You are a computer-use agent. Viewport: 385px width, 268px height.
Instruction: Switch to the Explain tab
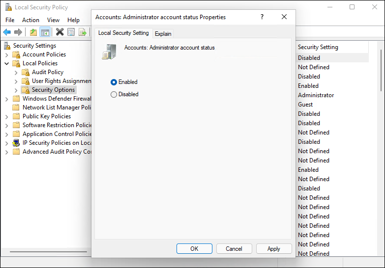(x=163, y=33)
